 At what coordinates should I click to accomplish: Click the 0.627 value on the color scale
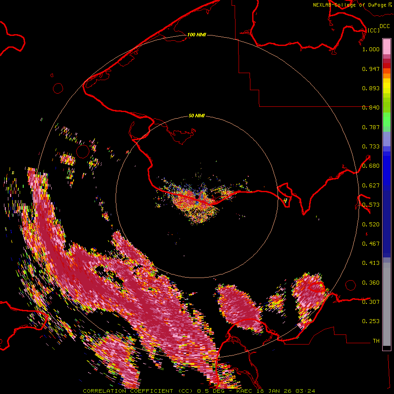(x=371, y=186)
